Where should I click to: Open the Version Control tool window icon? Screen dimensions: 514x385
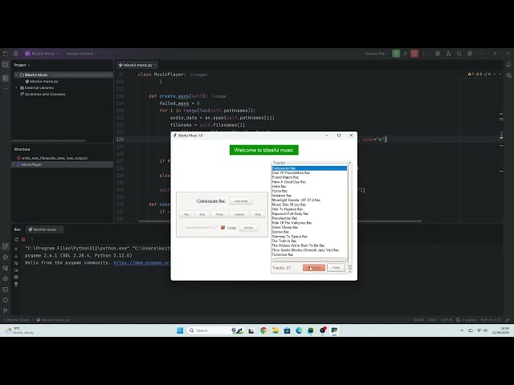tap(6, 310)
